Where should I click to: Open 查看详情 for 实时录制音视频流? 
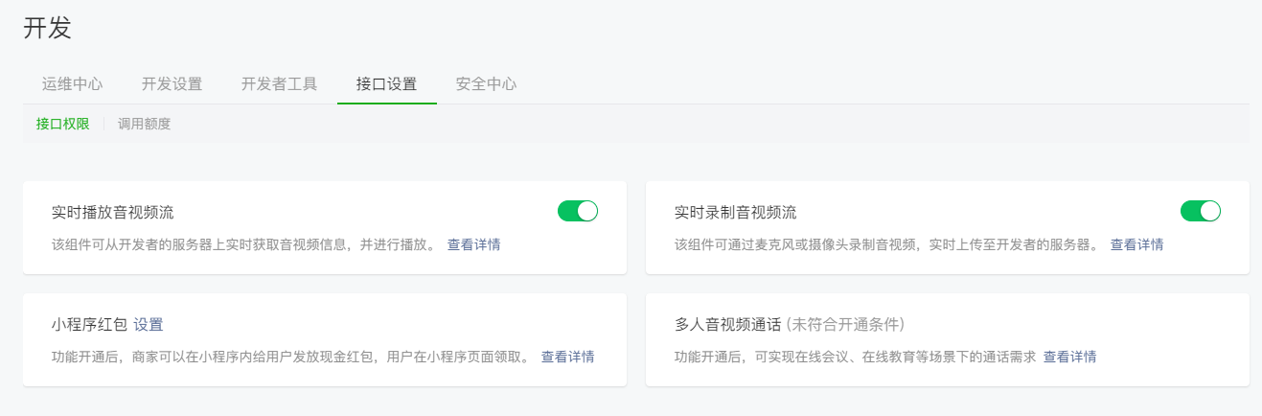[x=1136, y=244]
